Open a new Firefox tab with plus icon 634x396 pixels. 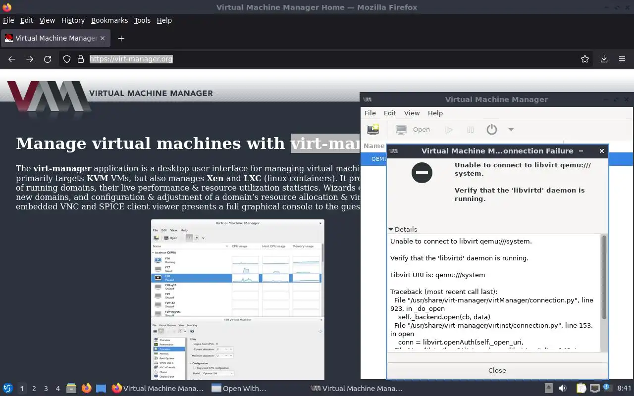121,38
